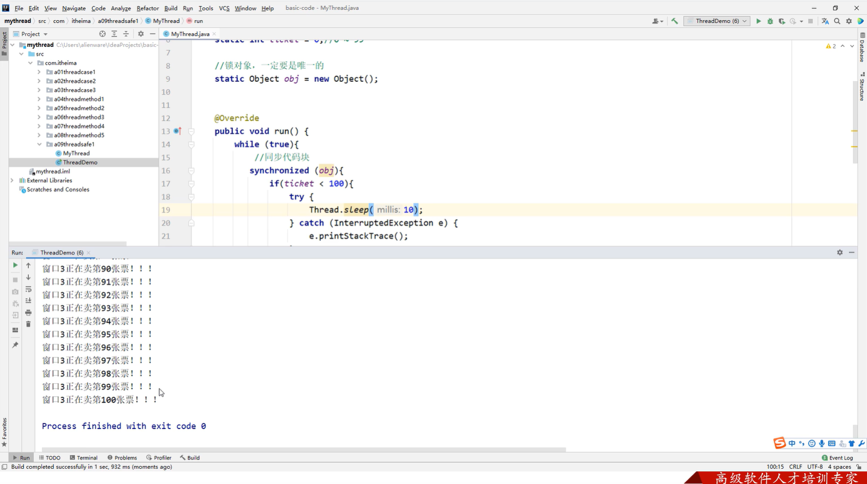Restore layout icon in Run panel
Viewport: 867px width, 484px height.
point(15,330)
